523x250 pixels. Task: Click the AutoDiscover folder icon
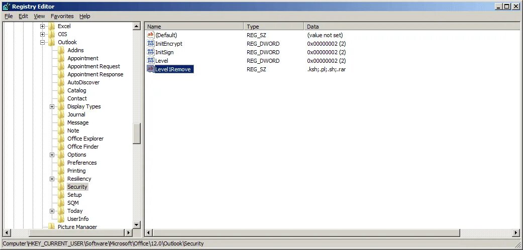[x=61, y=82]
